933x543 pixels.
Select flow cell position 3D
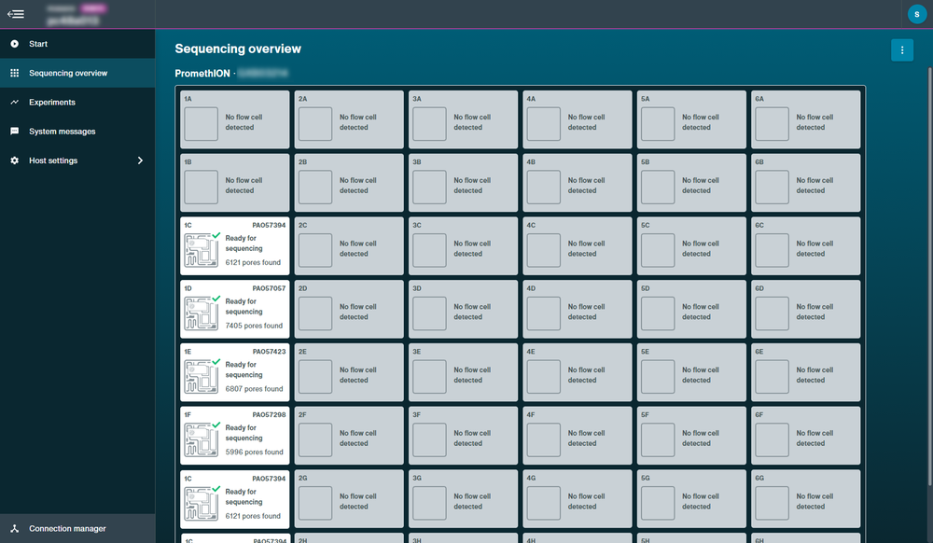point(463,309)
